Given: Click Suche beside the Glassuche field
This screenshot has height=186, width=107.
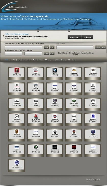Looking at the screenshot, I should point(46,47).
